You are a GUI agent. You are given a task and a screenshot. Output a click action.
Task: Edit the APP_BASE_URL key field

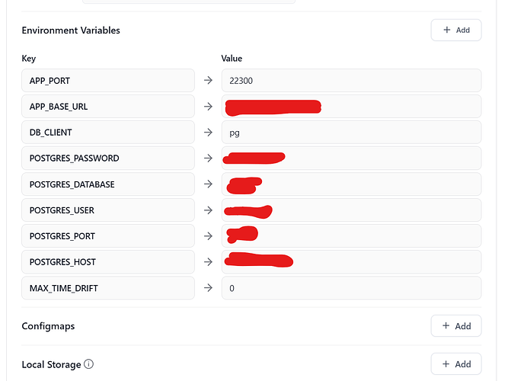pos(108,107)
